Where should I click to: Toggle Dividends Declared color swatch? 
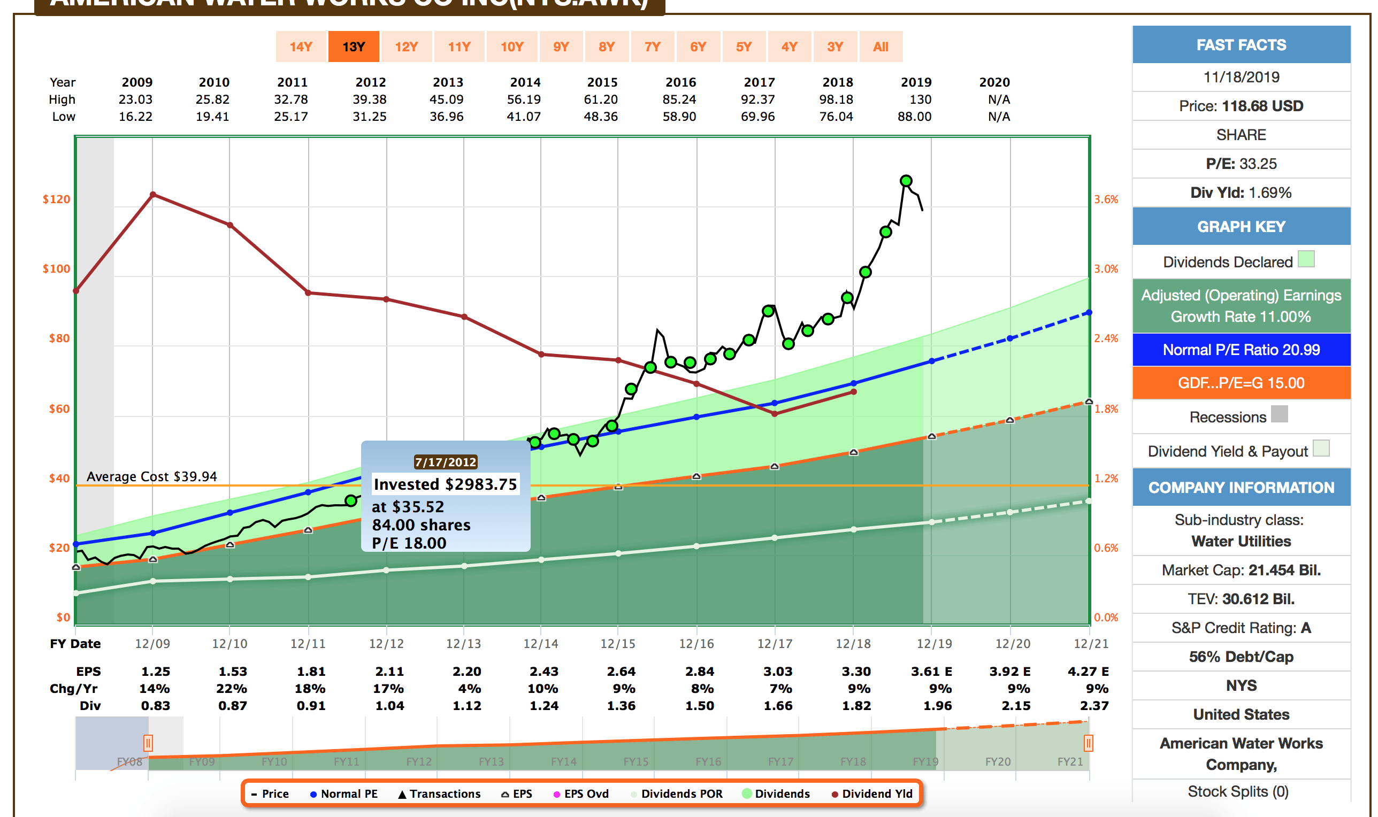pyautogui.click(x=1306, y=259)
